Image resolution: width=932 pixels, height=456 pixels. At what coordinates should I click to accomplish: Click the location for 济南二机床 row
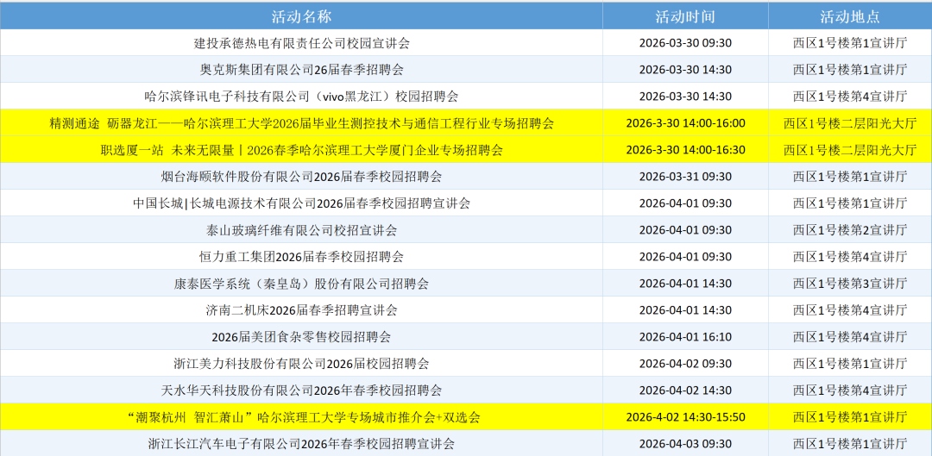850,310
